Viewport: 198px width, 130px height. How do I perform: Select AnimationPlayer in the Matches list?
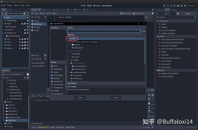(x=80, y=66)
